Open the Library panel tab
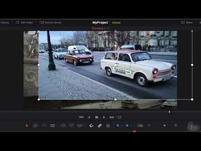The height and width of the screenshot is (151, 201). tap(5, 22)
